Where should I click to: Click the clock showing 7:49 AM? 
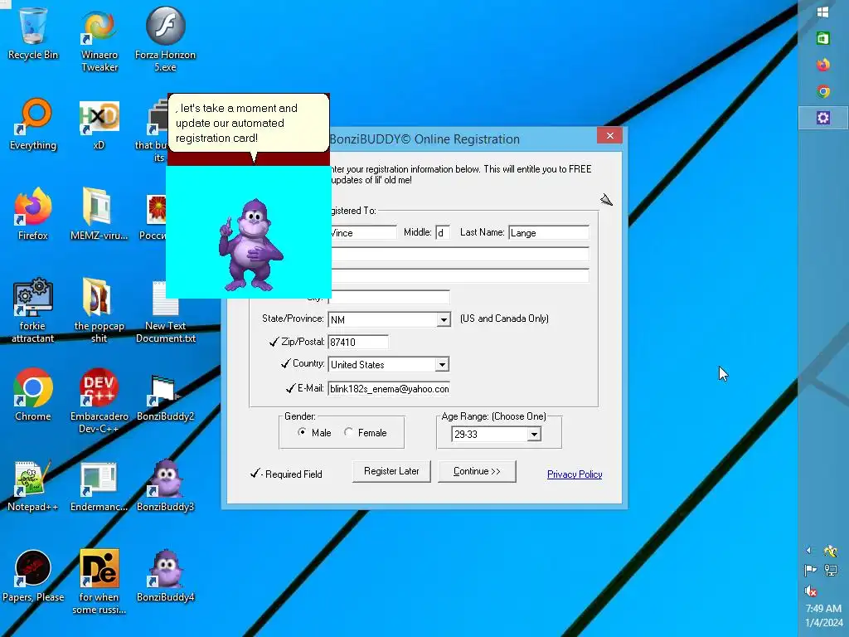click(823, 608)
